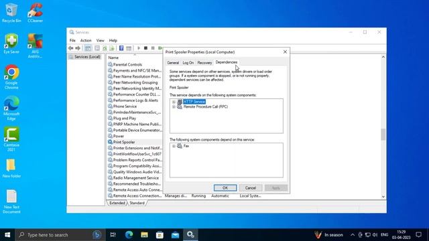This screenshot has width=429, height=241.
Task: Select the HTTP Service dependency item
Action: (194, 102)
